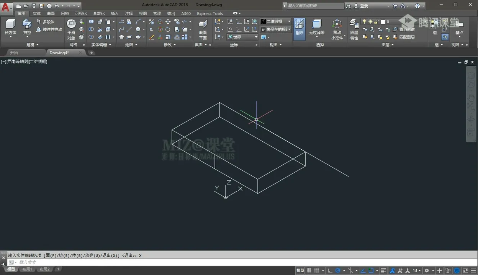The image size is (478, 275).
Task: Open the 二维线框 visual style dropdown
Action: [276, 21]
